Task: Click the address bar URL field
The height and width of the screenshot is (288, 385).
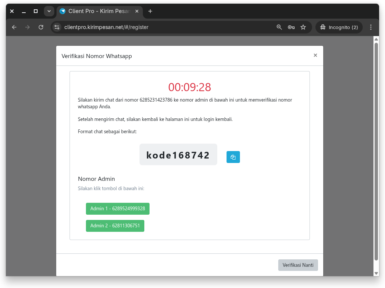Action: [167, 27]
